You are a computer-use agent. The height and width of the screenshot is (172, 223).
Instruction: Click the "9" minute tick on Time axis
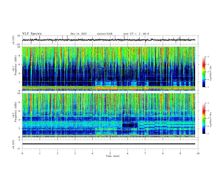[x=180, y=153]
